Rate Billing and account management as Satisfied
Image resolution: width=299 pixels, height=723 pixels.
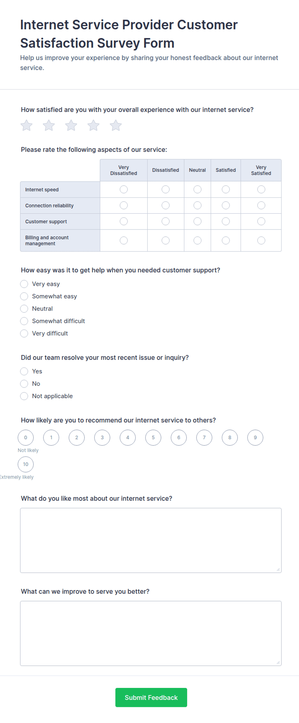pos(226,240)
